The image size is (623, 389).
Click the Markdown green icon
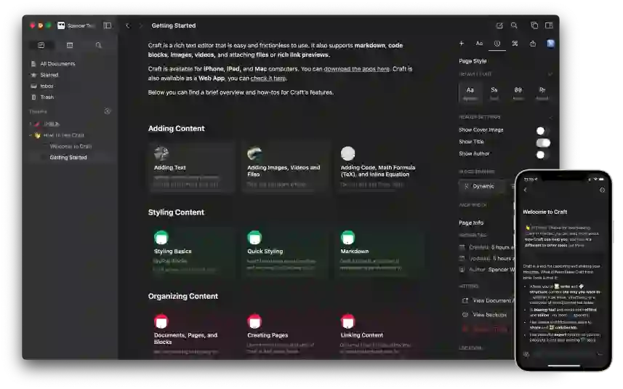pyautogui.click(x=347, y=237)
